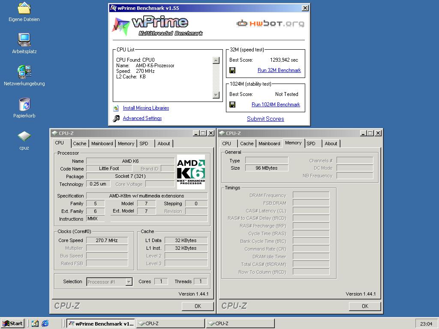The height and width of the screenshot is (329, 439).
Task: Click the Core Speed 270.7 MHz field
Action: point(107,240)
